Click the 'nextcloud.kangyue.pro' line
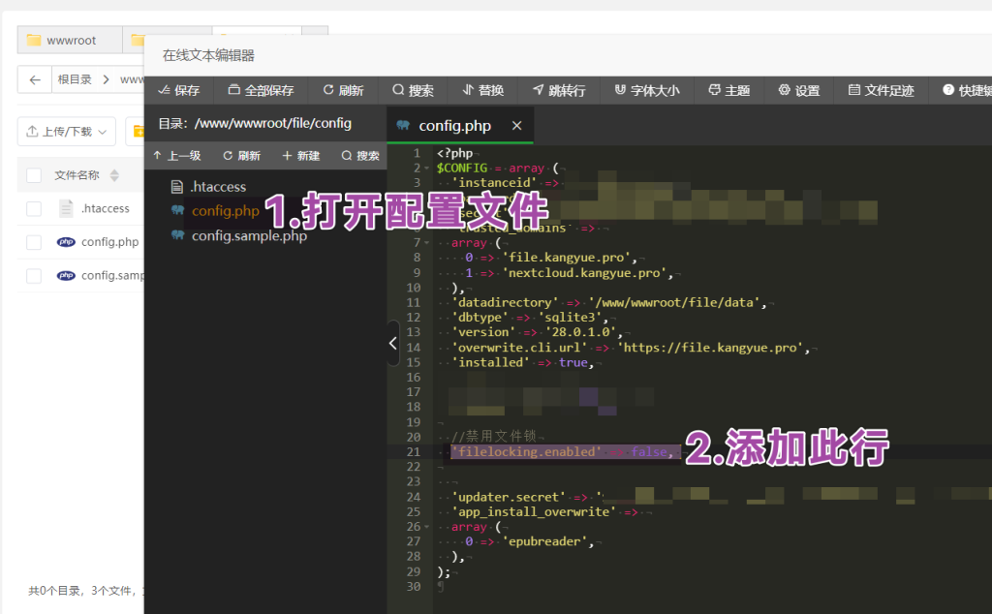Viewport: 992px width, 614px height. coord(570,273)
